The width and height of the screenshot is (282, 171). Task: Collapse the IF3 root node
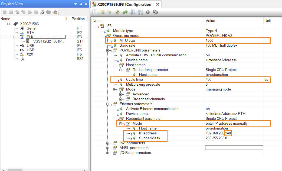click(x=95, y=26)
